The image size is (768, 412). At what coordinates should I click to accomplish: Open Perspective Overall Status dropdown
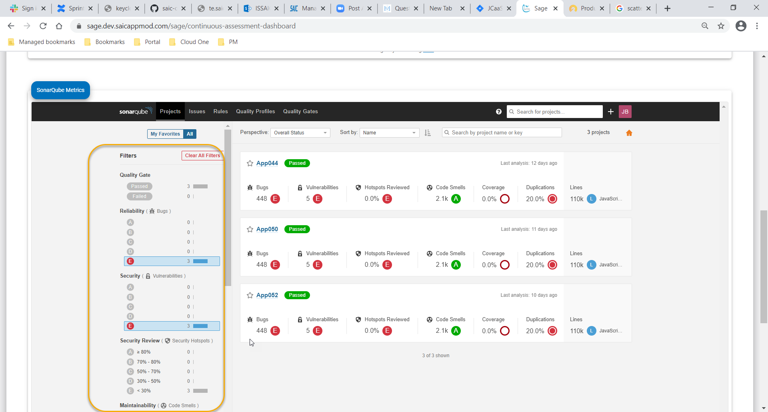click(300, 133)
